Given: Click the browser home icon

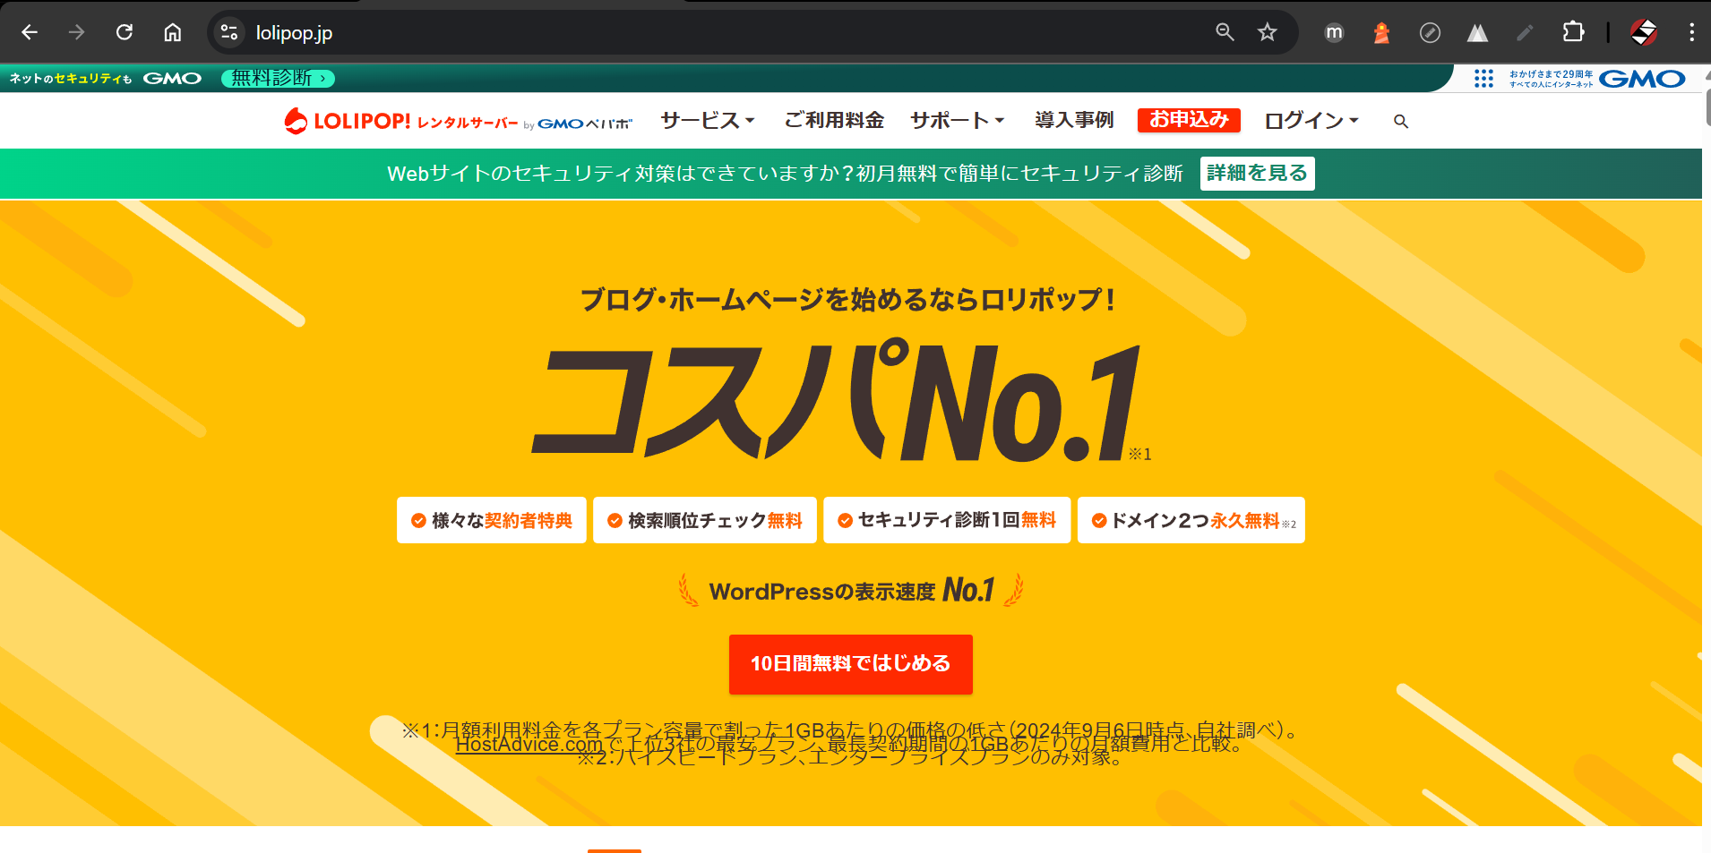Looking at the screenshot, I should [172, 33].
